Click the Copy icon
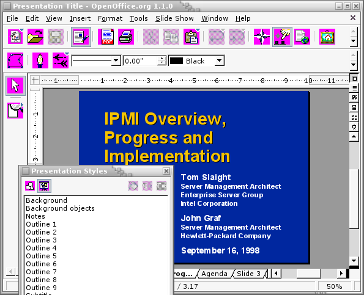This screenshot has height=295, width=364. (x=171, y=37)
